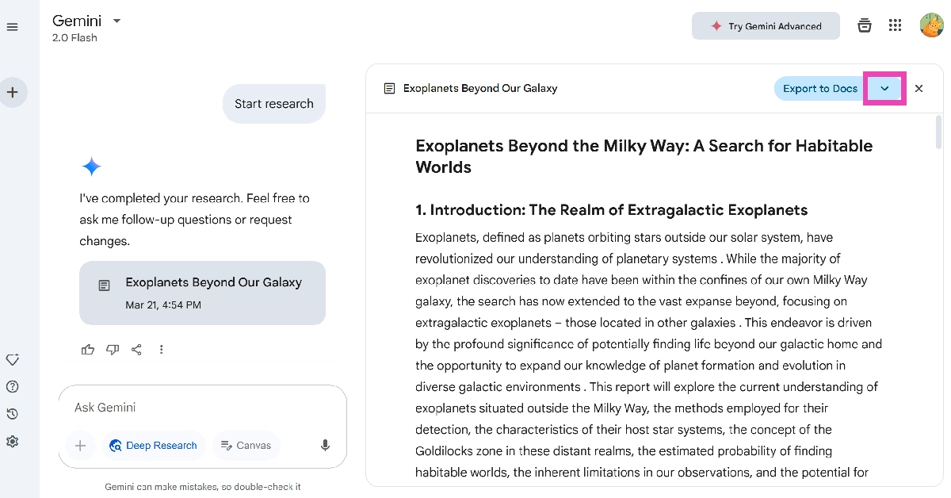This screenshot has width=951, height=498.
Task: Click the microphone voice input icon
Action: click(325, 446)
